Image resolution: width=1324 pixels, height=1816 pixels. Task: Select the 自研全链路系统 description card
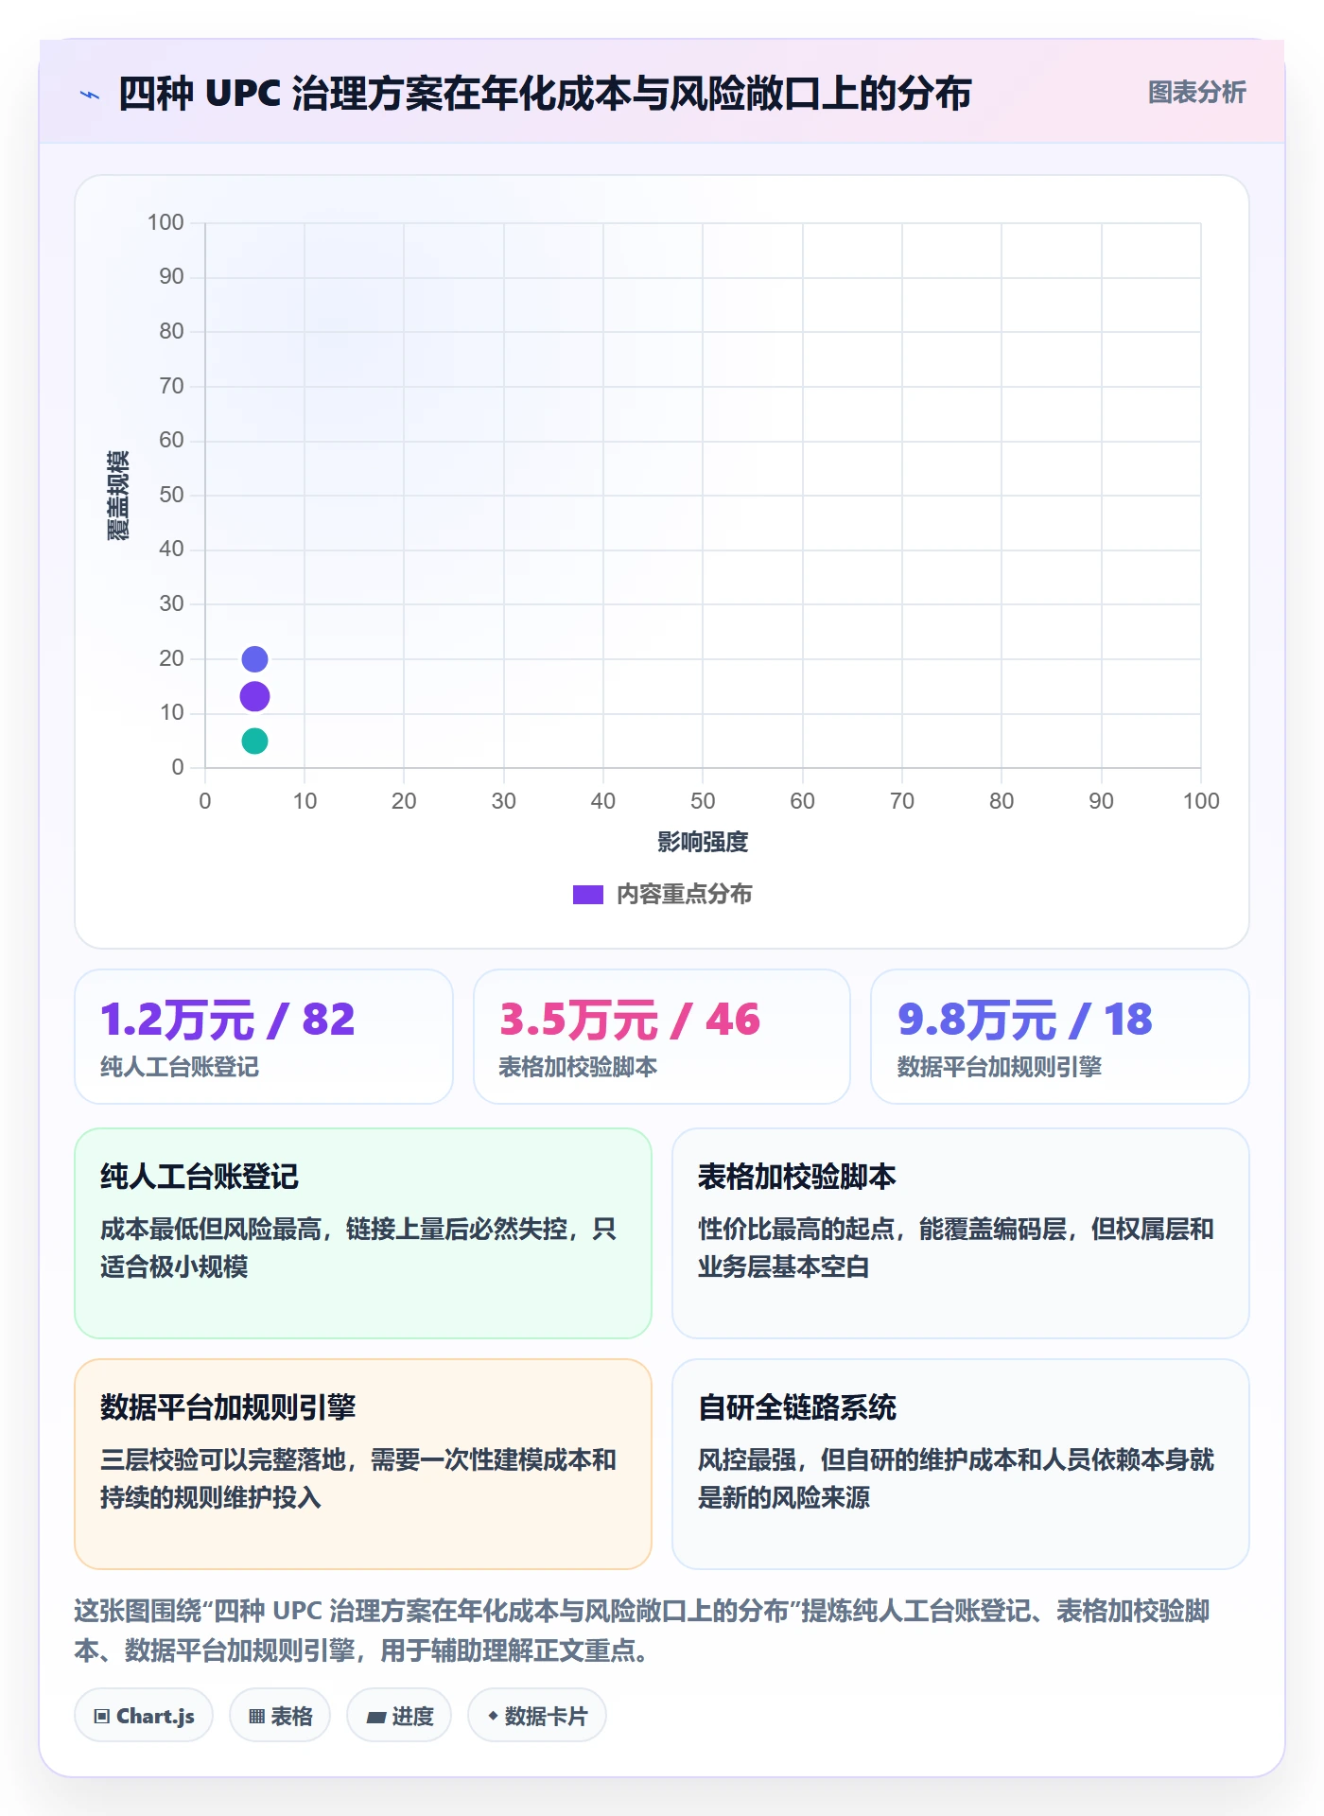click(x=961, y=1464)
